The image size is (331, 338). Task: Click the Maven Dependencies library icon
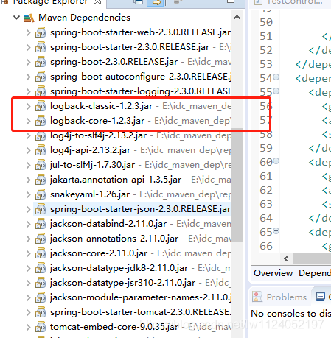(x=29, y=18)
